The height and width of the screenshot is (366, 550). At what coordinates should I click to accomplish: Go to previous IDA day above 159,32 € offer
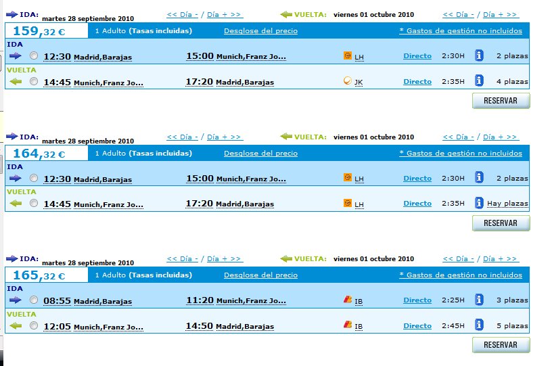coord(183,15)
